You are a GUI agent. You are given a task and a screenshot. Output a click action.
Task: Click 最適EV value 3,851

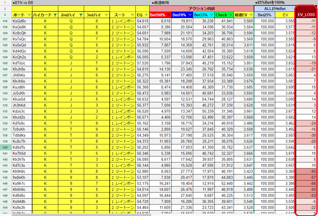243,63
